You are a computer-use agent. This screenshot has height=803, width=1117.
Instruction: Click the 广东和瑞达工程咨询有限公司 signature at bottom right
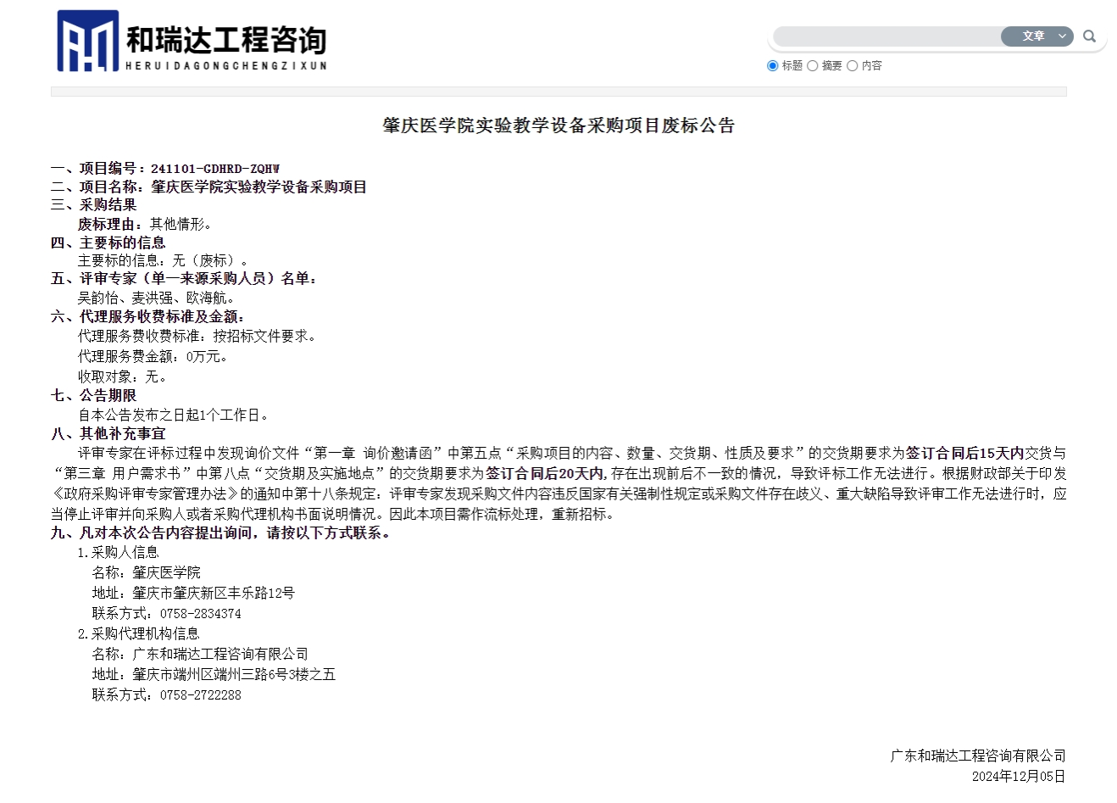977,756
